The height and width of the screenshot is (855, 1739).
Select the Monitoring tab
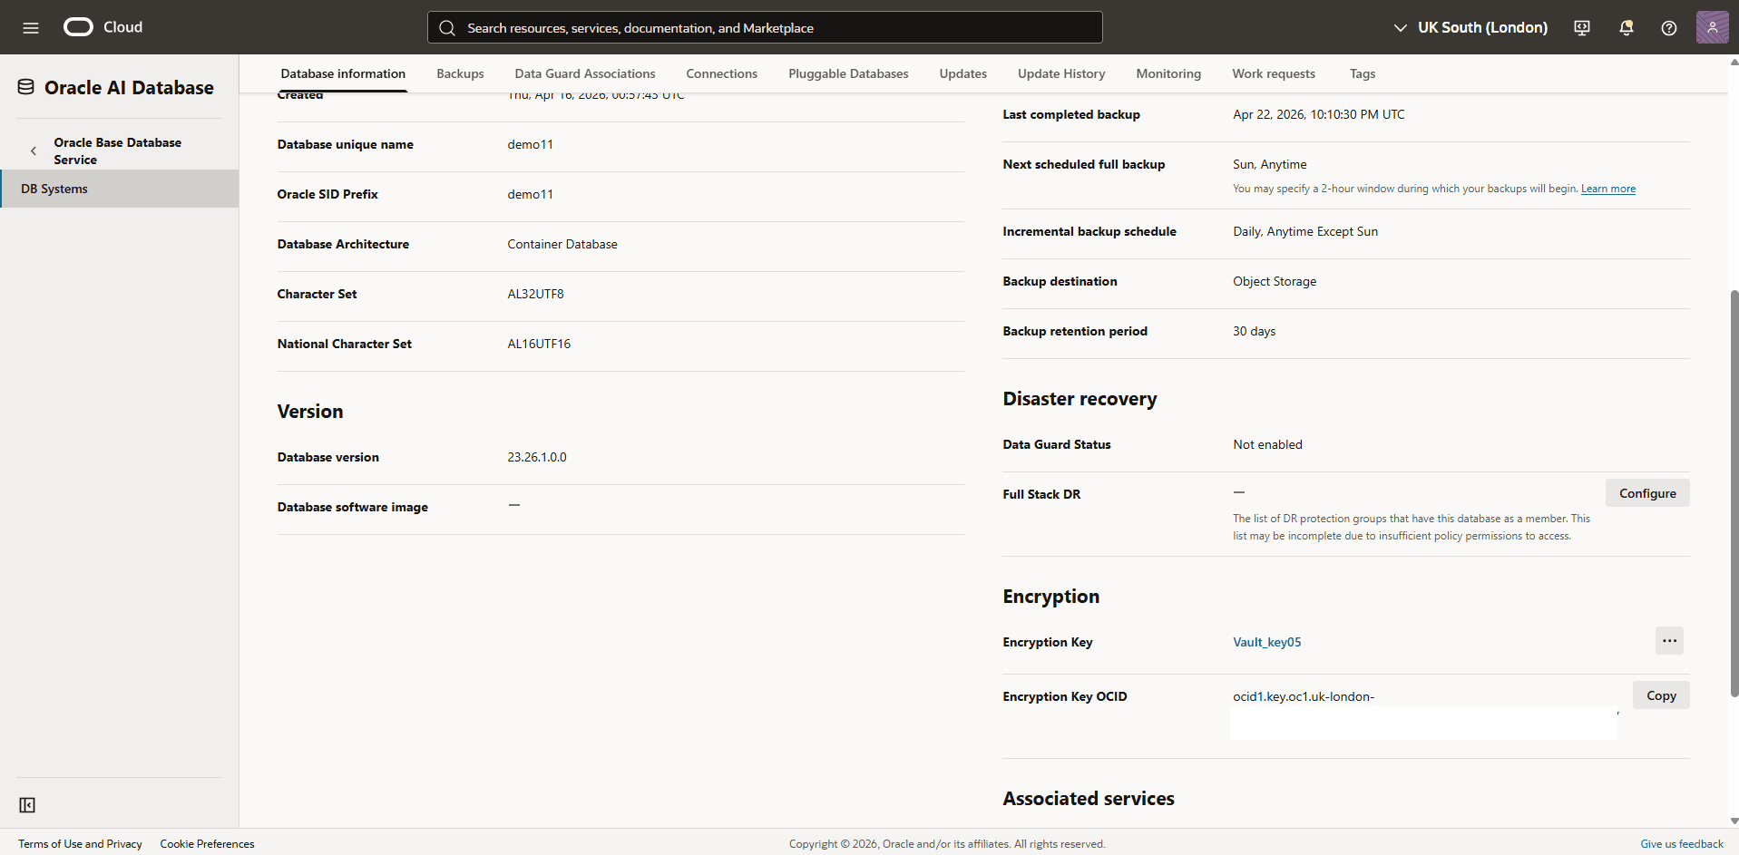[1168, 73]
